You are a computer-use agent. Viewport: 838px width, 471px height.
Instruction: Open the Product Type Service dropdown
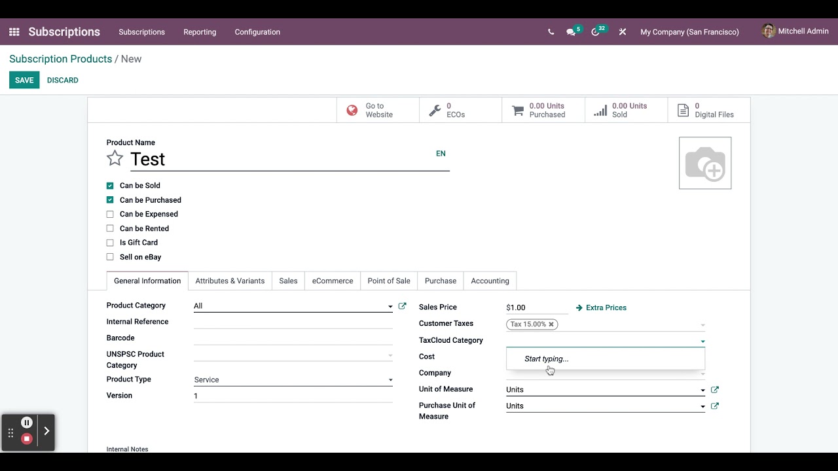293,379
